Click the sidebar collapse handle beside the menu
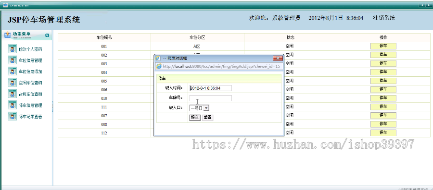Viewport: 433px width, 190px height. coord(52,106)
